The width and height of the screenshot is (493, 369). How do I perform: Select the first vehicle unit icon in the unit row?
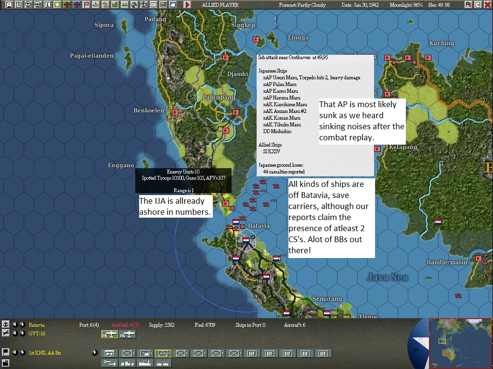[x=109, y=354]
